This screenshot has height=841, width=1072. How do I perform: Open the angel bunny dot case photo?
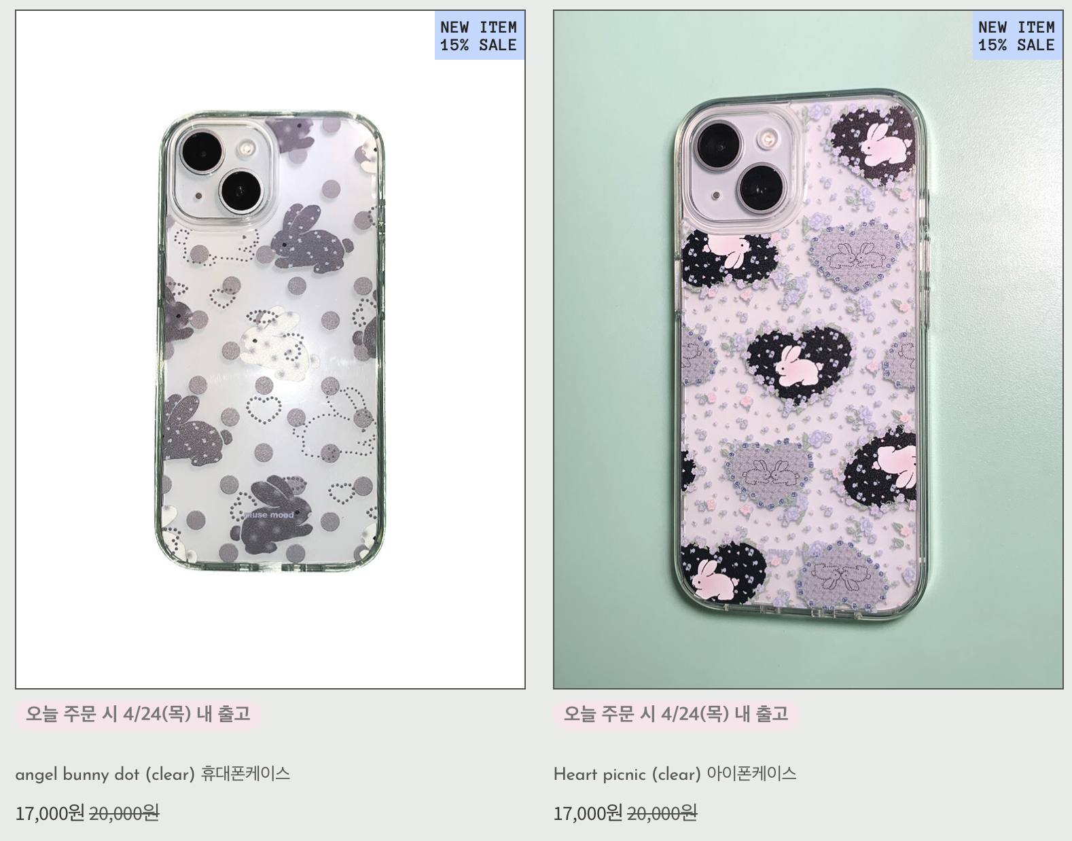[270, 350]
